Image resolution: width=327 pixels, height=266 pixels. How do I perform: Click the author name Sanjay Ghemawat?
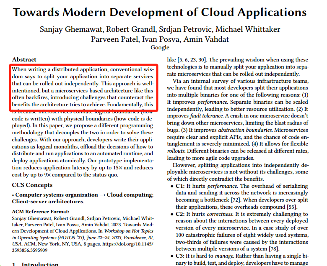(x=71, y=29)
